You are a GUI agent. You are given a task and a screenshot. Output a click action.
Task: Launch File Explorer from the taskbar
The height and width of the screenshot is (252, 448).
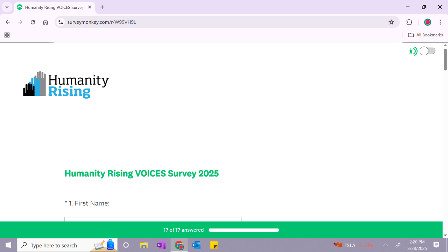(x=144, y=245)
